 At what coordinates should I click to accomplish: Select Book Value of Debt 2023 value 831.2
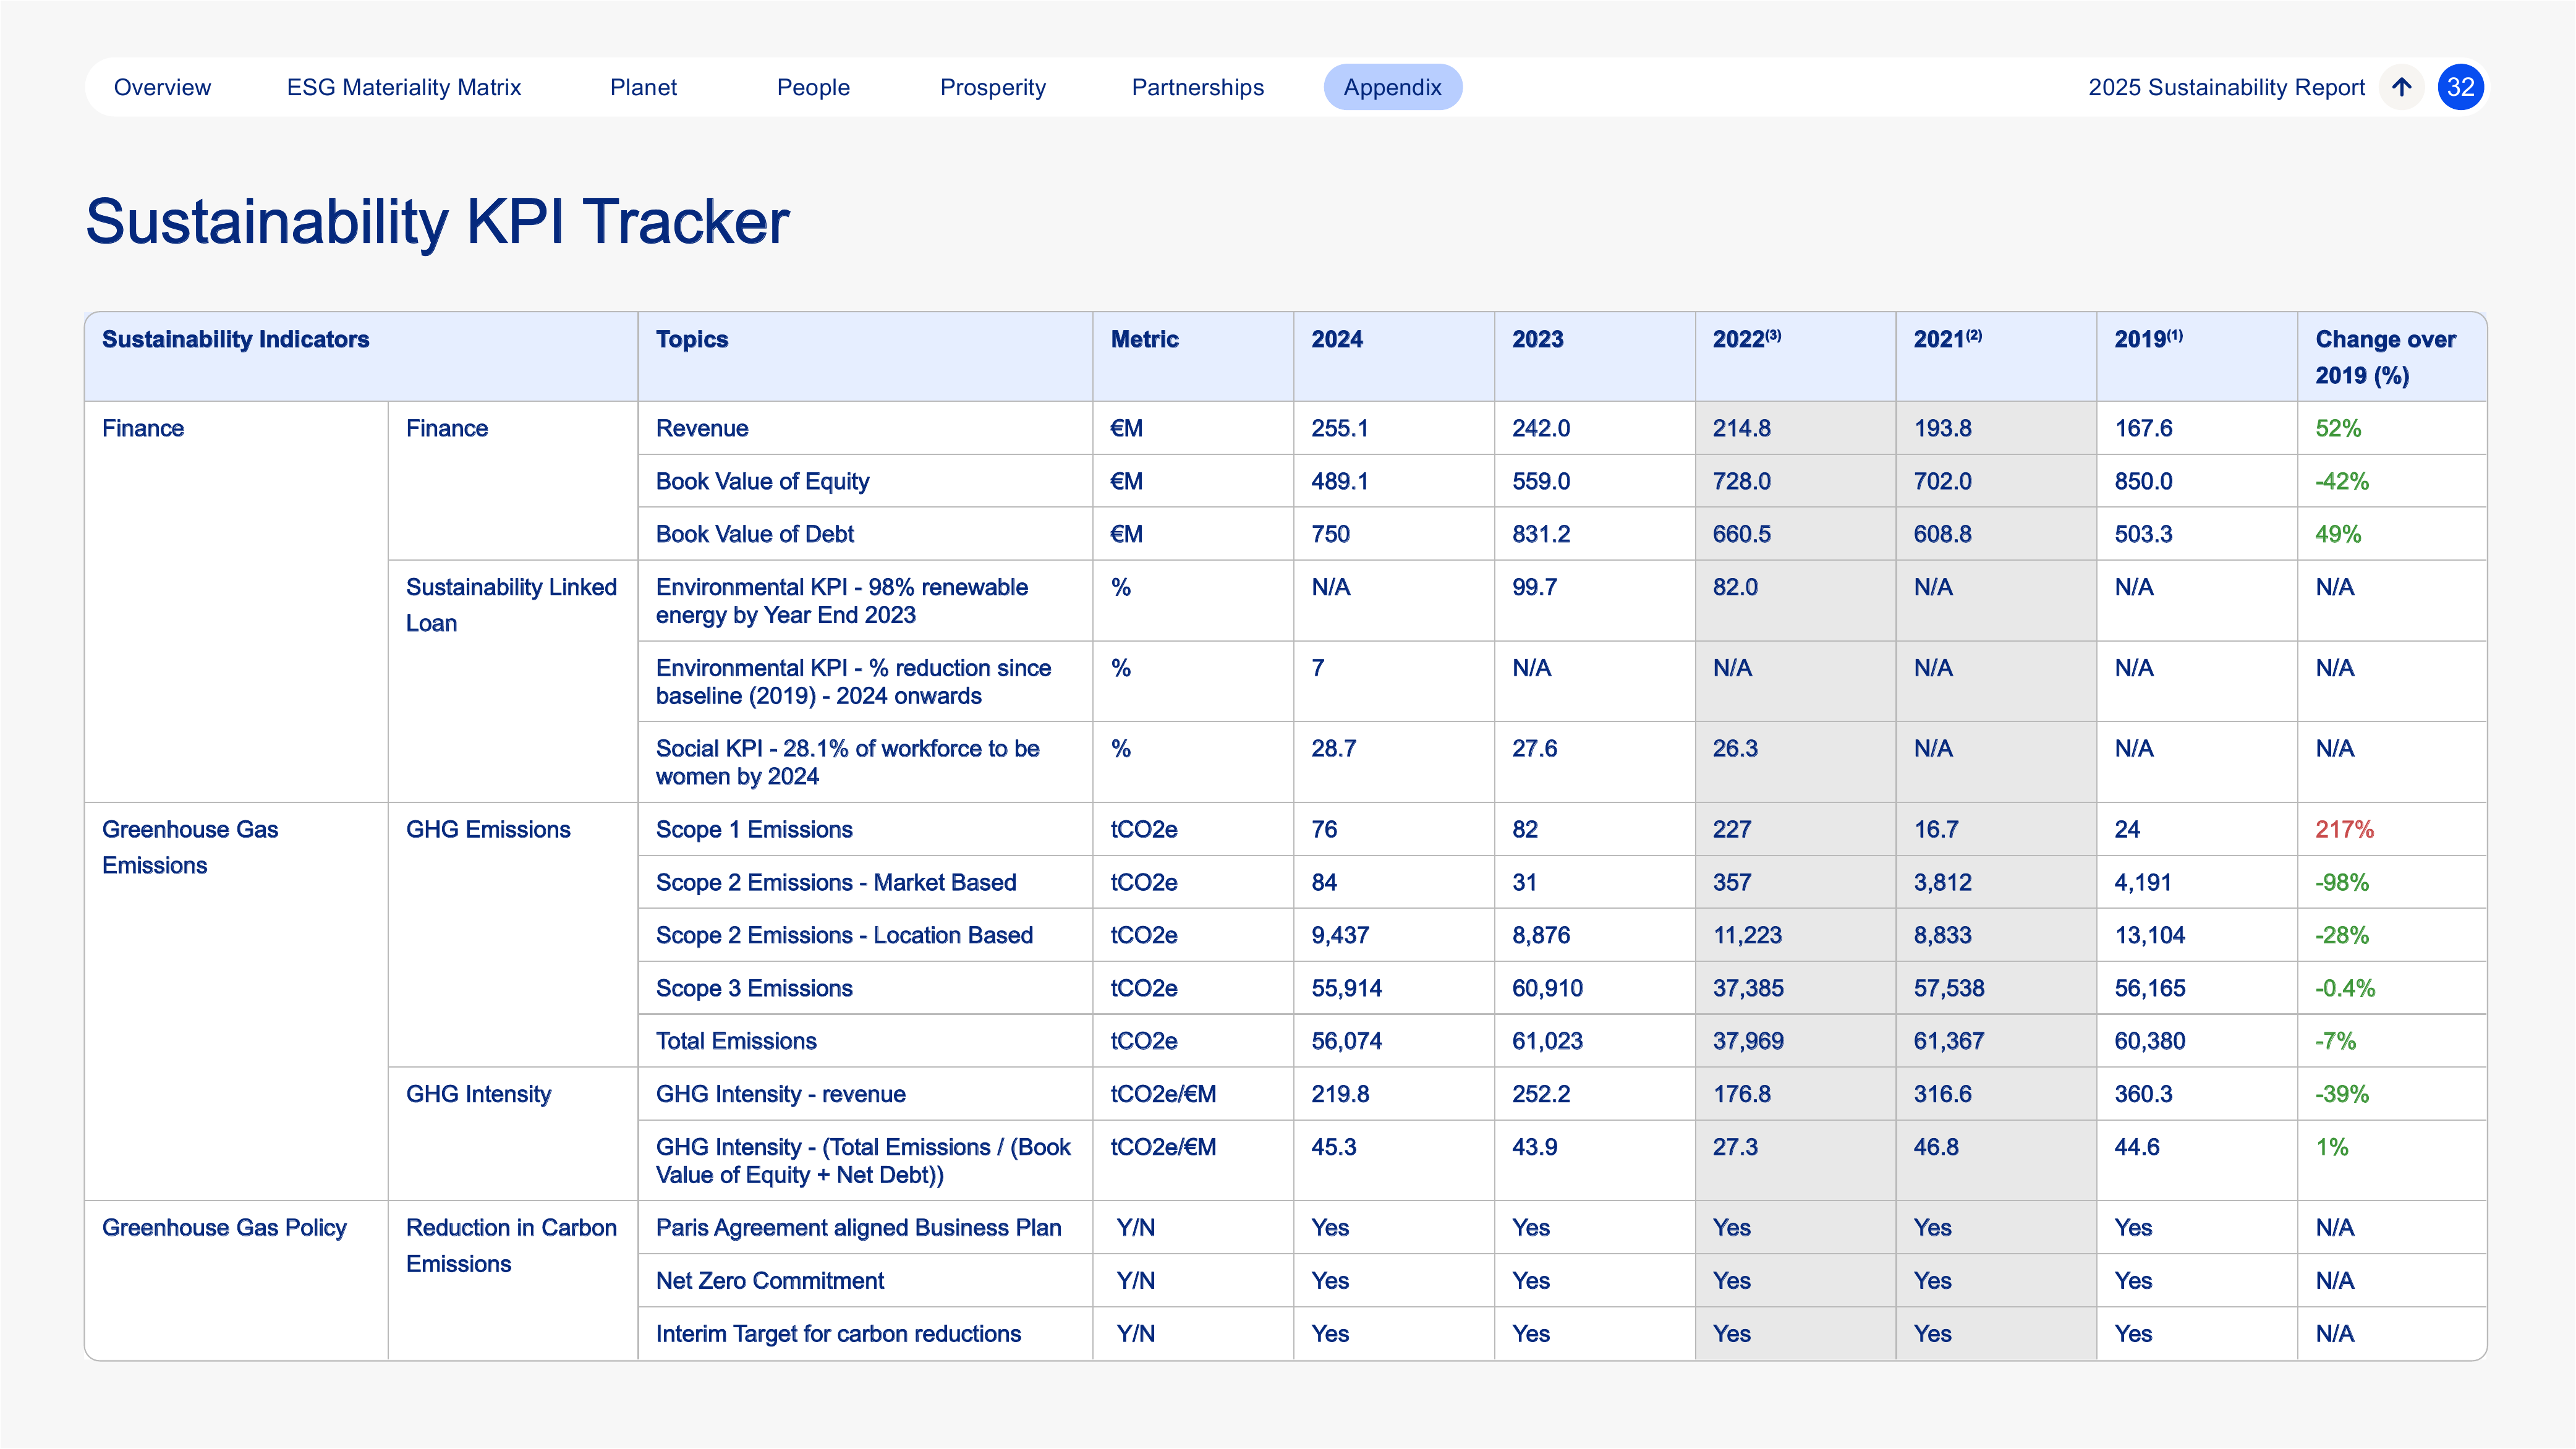pos(1540,534)
